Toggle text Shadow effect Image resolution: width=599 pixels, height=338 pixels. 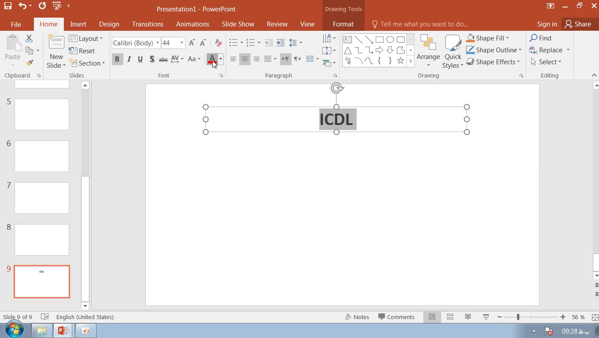152,59
